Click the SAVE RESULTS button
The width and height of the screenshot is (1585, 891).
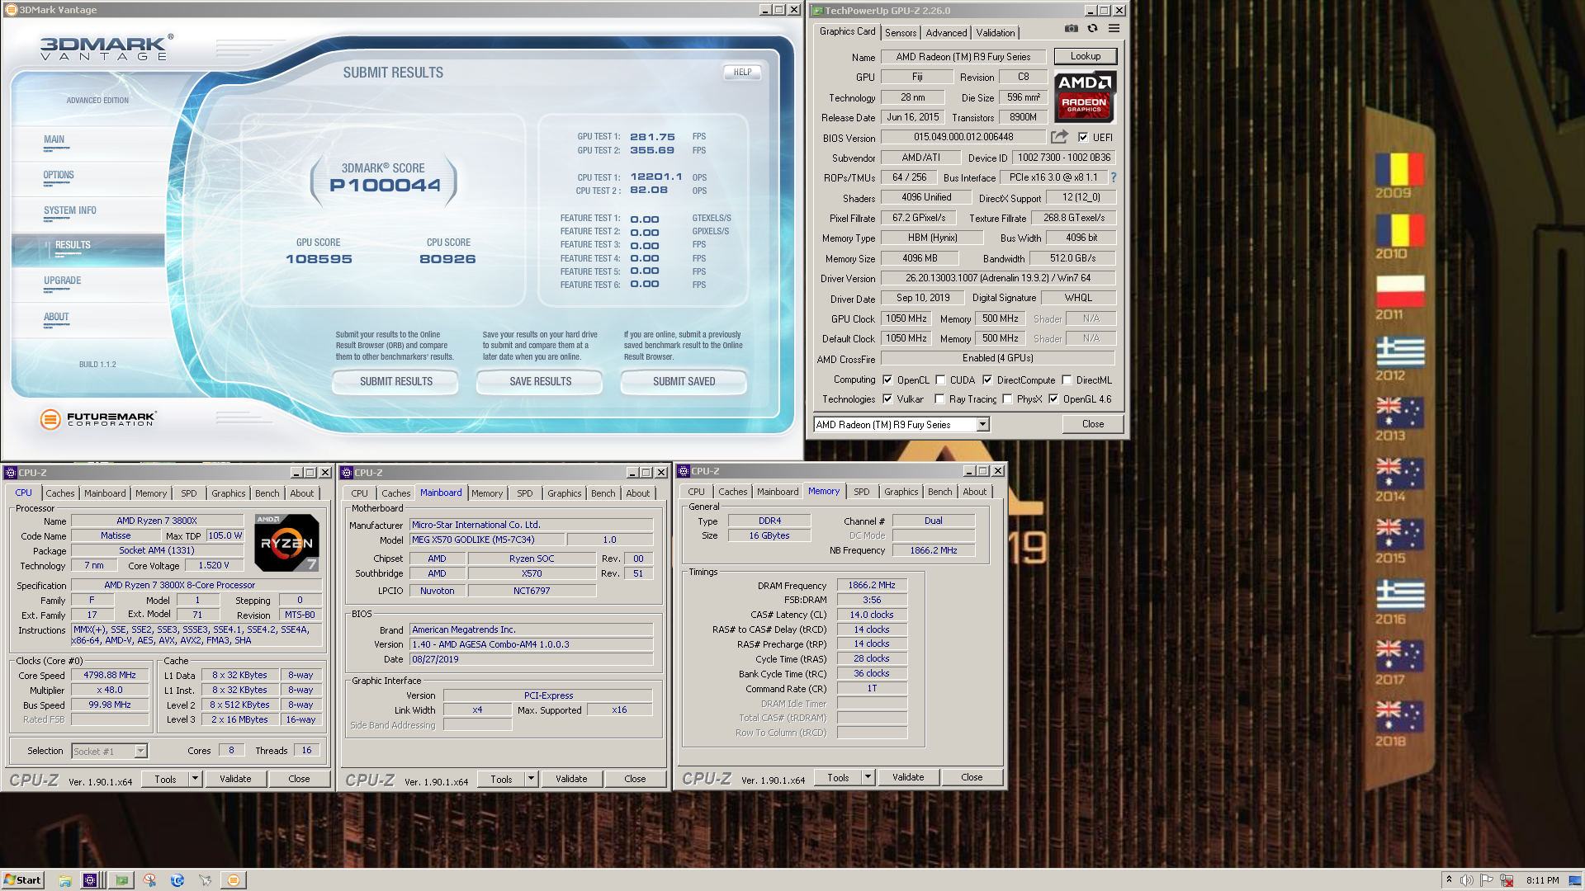pos(540,382)
